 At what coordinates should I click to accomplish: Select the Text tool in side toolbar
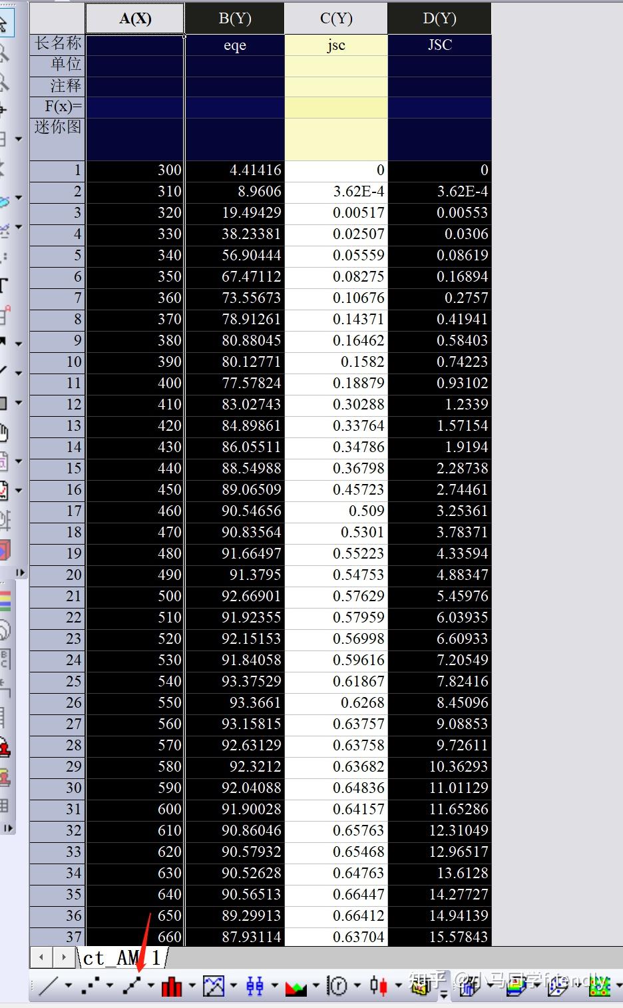4,286
